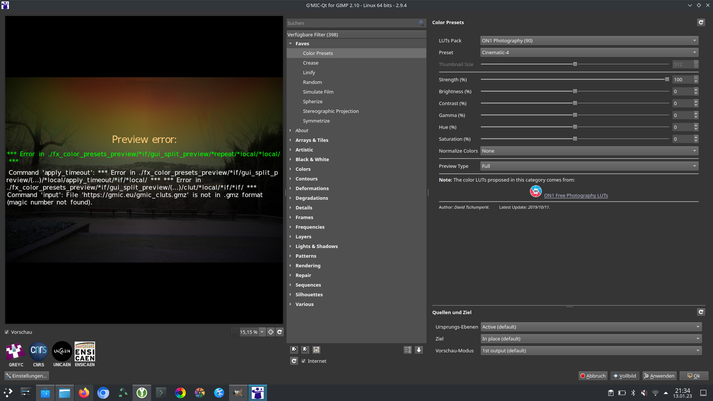The image size is (713, 401).
Task: Click the rename fave Abc/Def icon
Action: tap(316, 350)
